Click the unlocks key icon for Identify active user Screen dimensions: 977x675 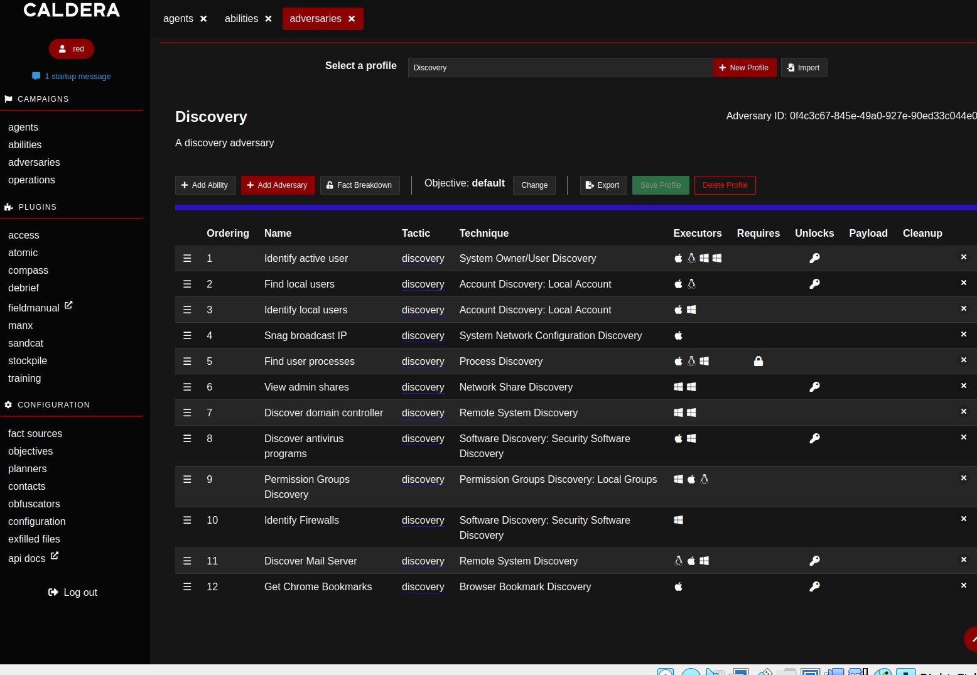click(814, 258)
